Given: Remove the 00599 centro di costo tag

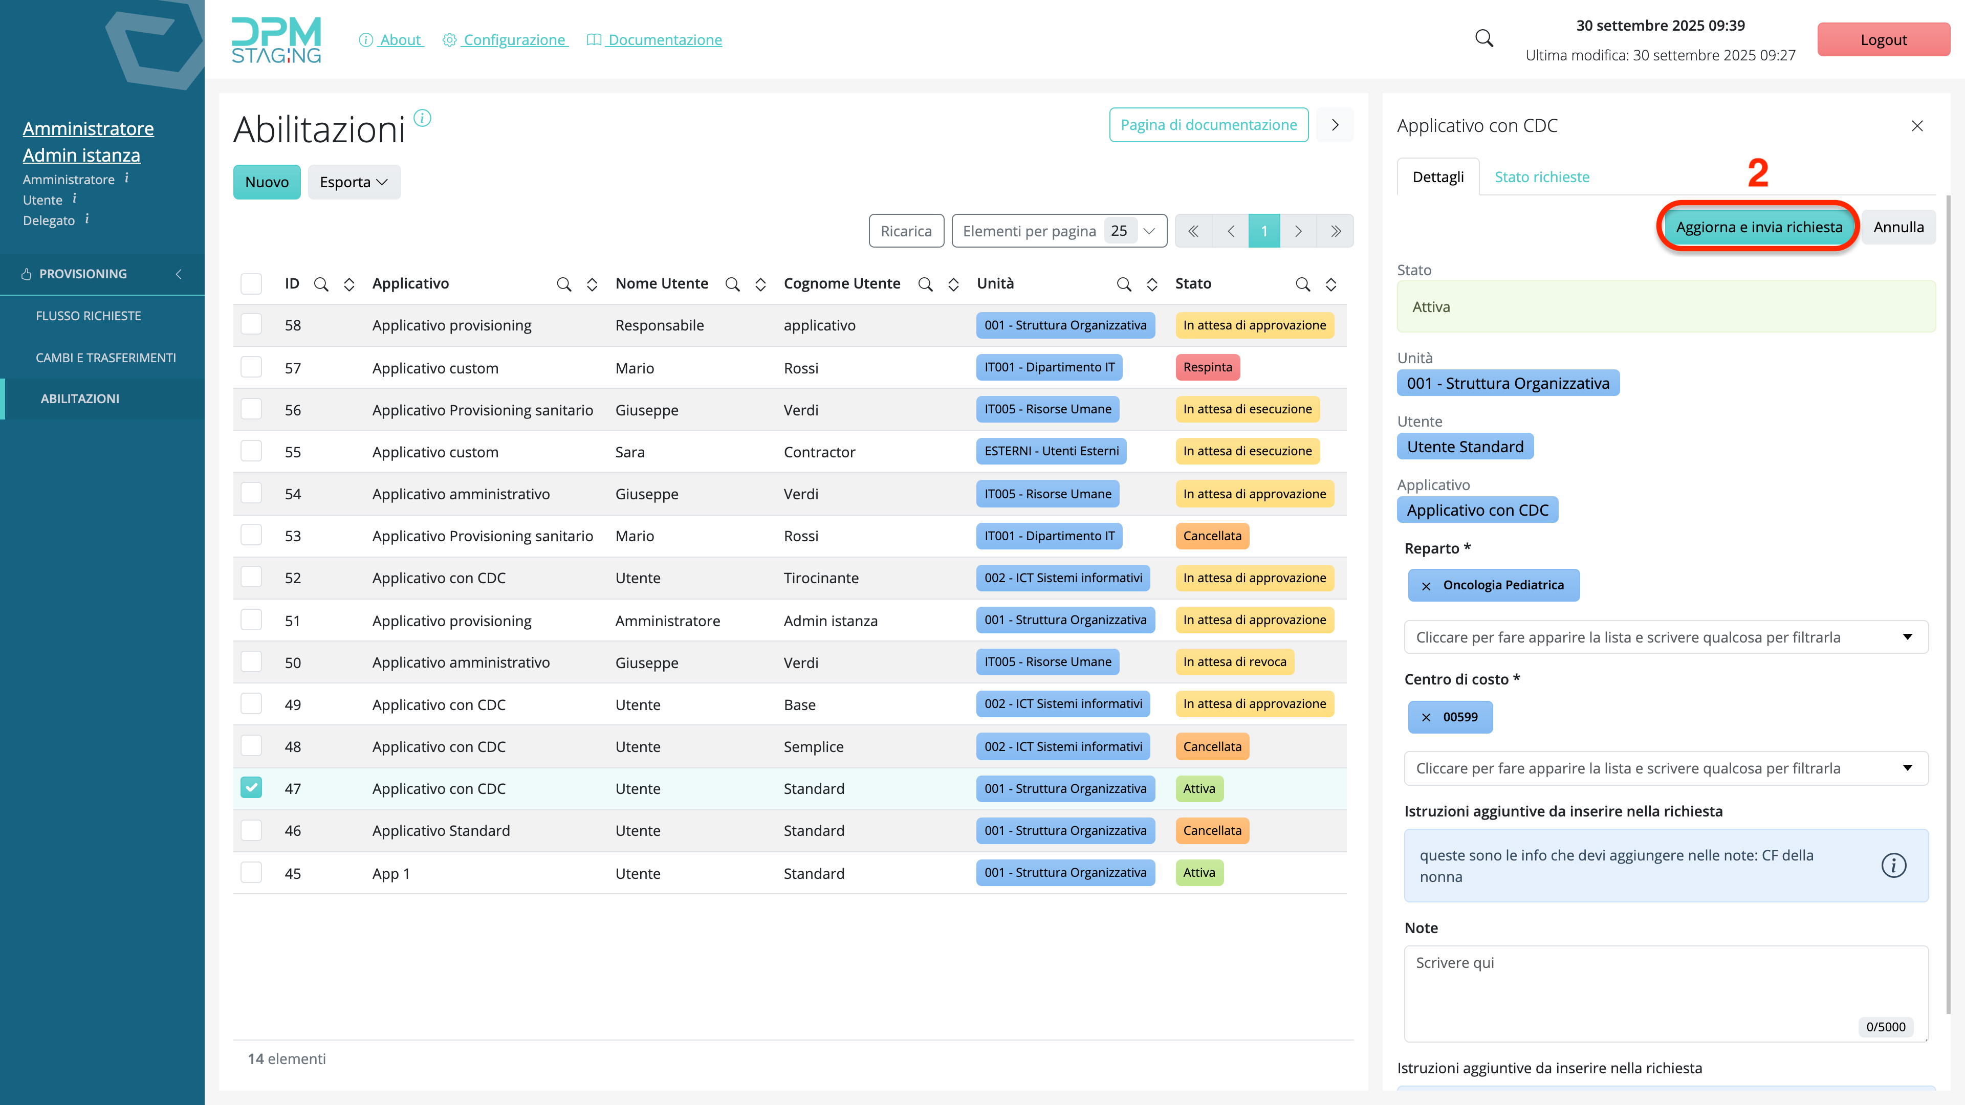Looking at the screenshot, I should point(1426,718).
